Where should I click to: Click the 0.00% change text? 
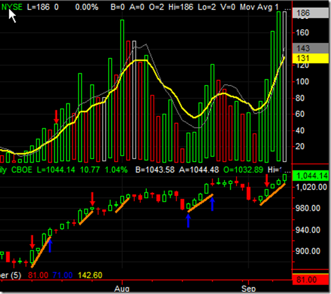pos(87,7)
